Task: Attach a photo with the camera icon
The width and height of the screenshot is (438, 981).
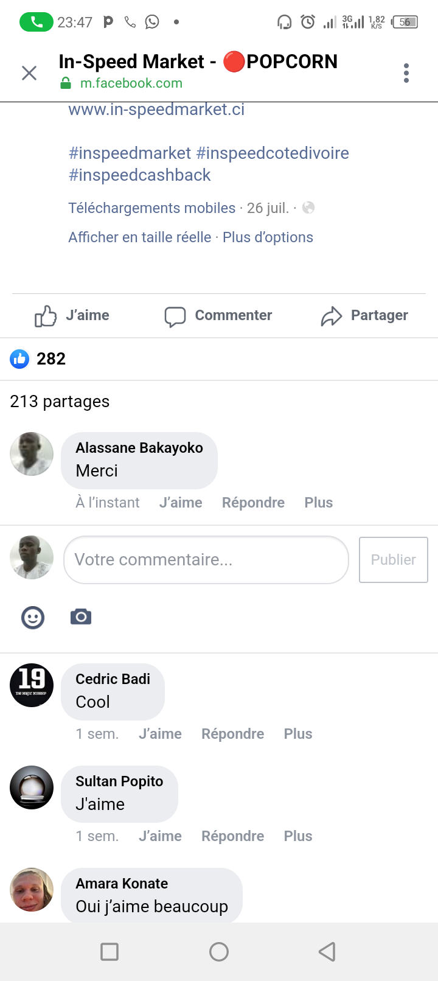Action: pos(81,617)
